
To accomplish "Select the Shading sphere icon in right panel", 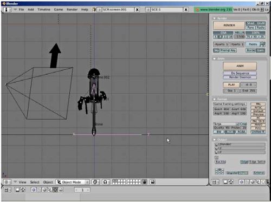I will coord(253,182).
